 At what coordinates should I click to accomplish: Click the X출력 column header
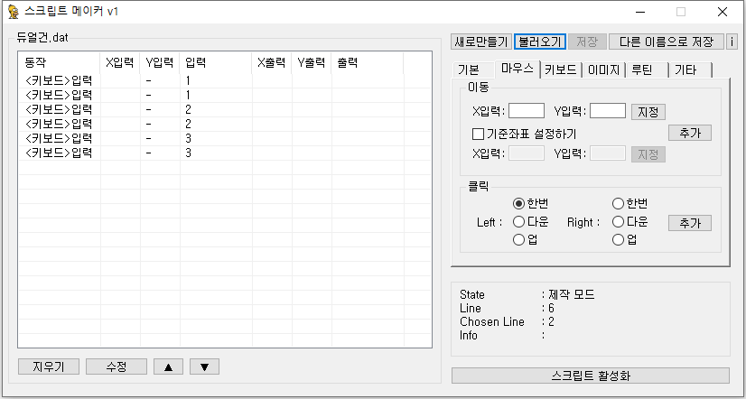click(272, 63)
